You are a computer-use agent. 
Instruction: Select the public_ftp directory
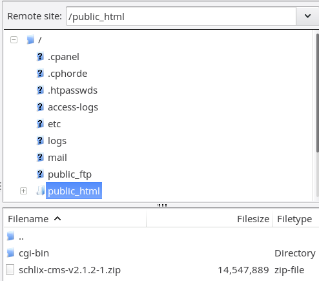pos(70,174)
